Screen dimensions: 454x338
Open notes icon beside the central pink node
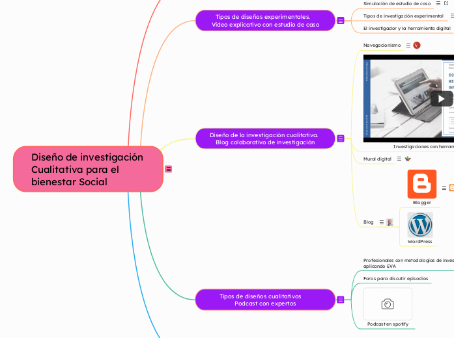coord(168,169)
